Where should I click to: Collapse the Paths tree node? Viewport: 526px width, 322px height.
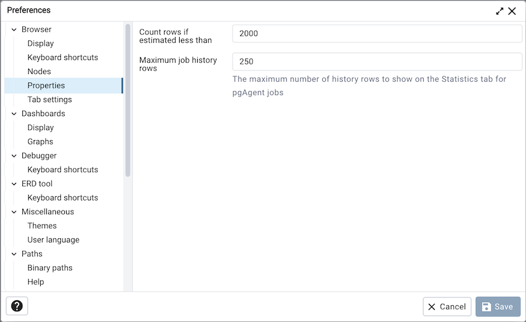(14, 254)
